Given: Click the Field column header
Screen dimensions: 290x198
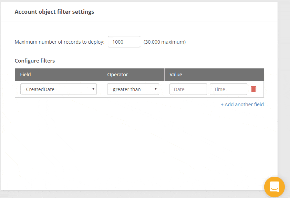Looking at the screenshot, I should click(25, 75).
